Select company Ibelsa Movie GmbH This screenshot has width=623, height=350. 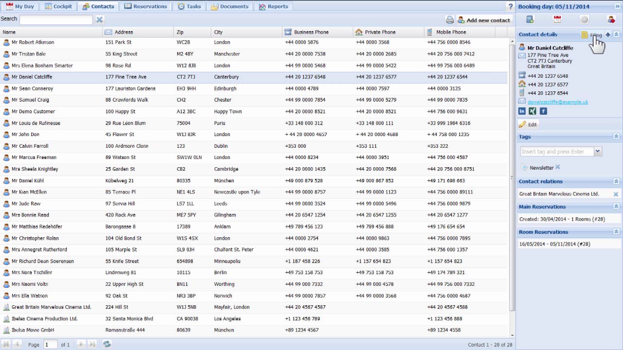point(254,330)
